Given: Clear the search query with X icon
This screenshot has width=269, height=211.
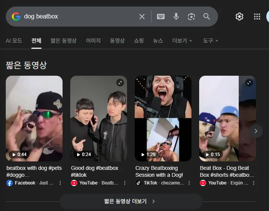Looking at the screenshot, I should pos(142,17).
